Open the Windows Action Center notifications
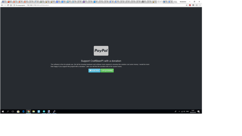This screenshot has width=242, height=136. pyautogui.click(x=199, y=111)
